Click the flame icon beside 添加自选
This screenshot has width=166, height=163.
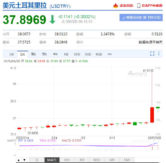point(116,6)
